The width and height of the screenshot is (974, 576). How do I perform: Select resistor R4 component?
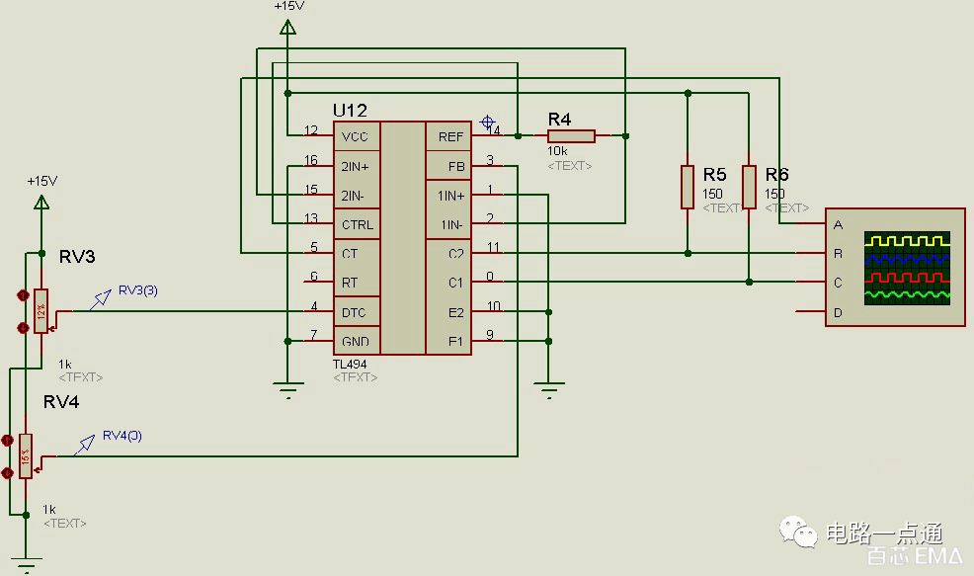(571, 136)
